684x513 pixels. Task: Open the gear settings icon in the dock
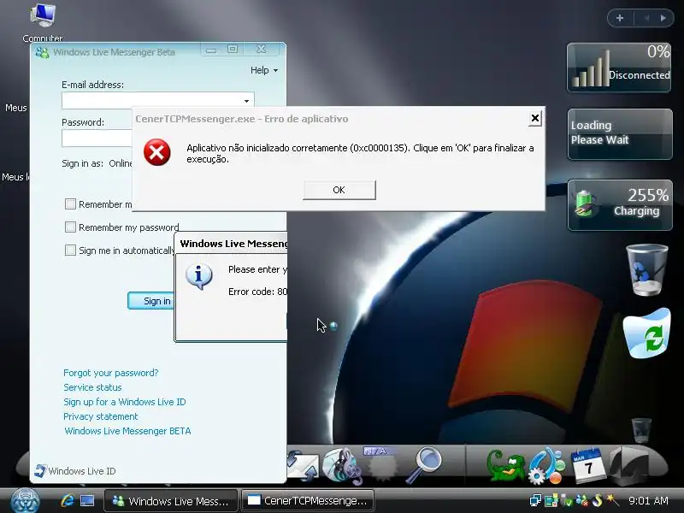tap(546, 466)
